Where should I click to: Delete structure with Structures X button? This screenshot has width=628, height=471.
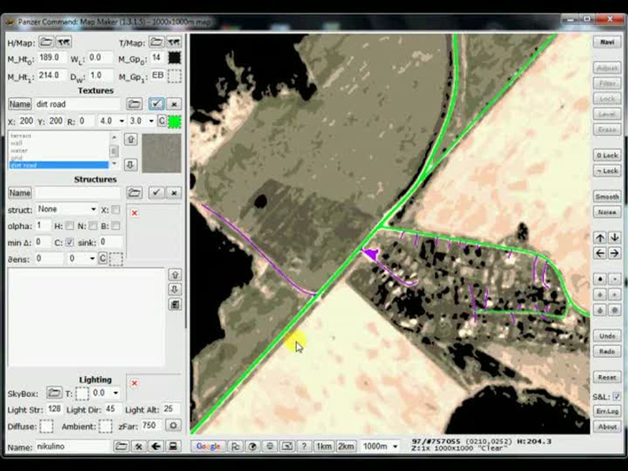point(174,193)
